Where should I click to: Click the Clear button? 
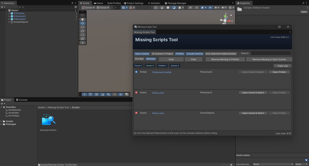[194, 59]
